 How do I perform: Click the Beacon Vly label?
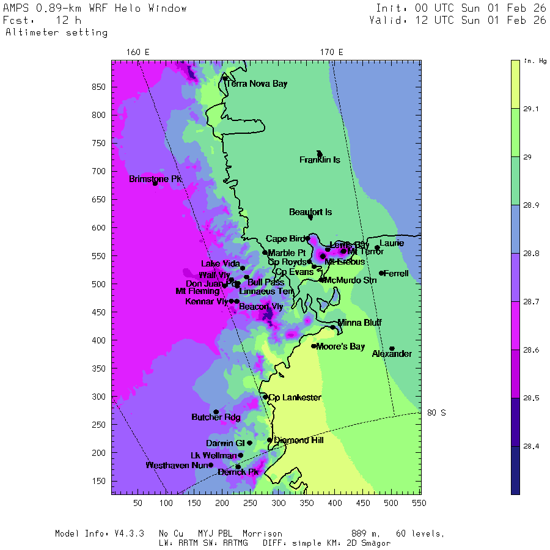pos(261,307)
